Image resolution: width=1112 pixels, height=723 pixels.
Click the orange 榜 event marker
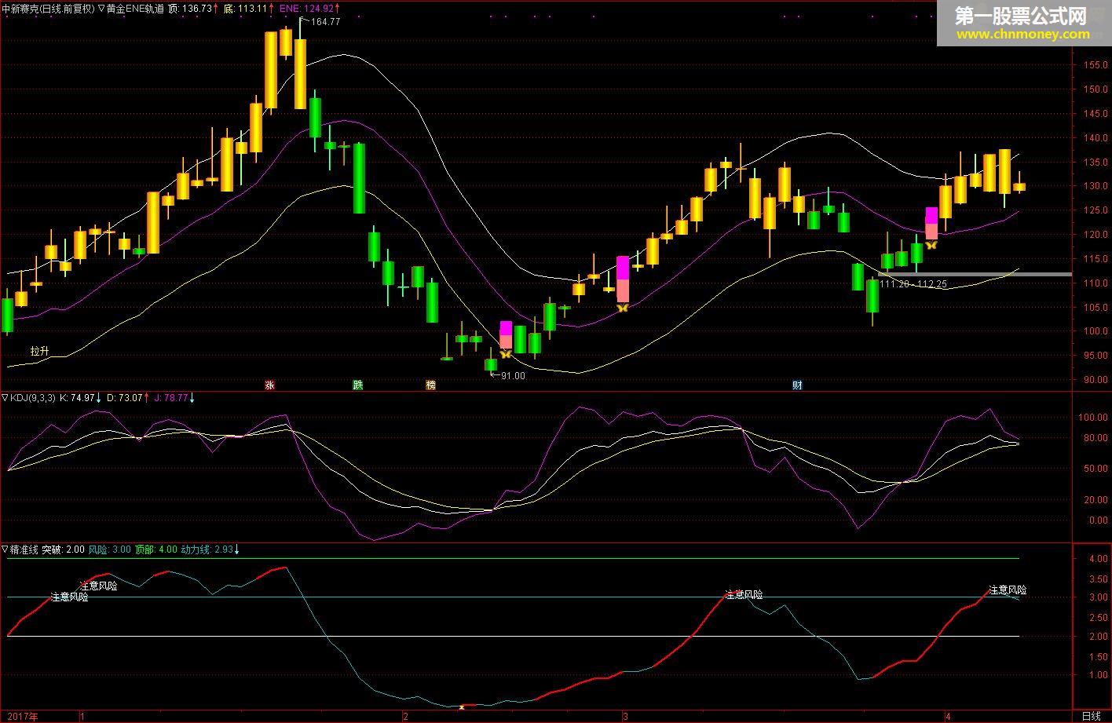pos(430,385)
